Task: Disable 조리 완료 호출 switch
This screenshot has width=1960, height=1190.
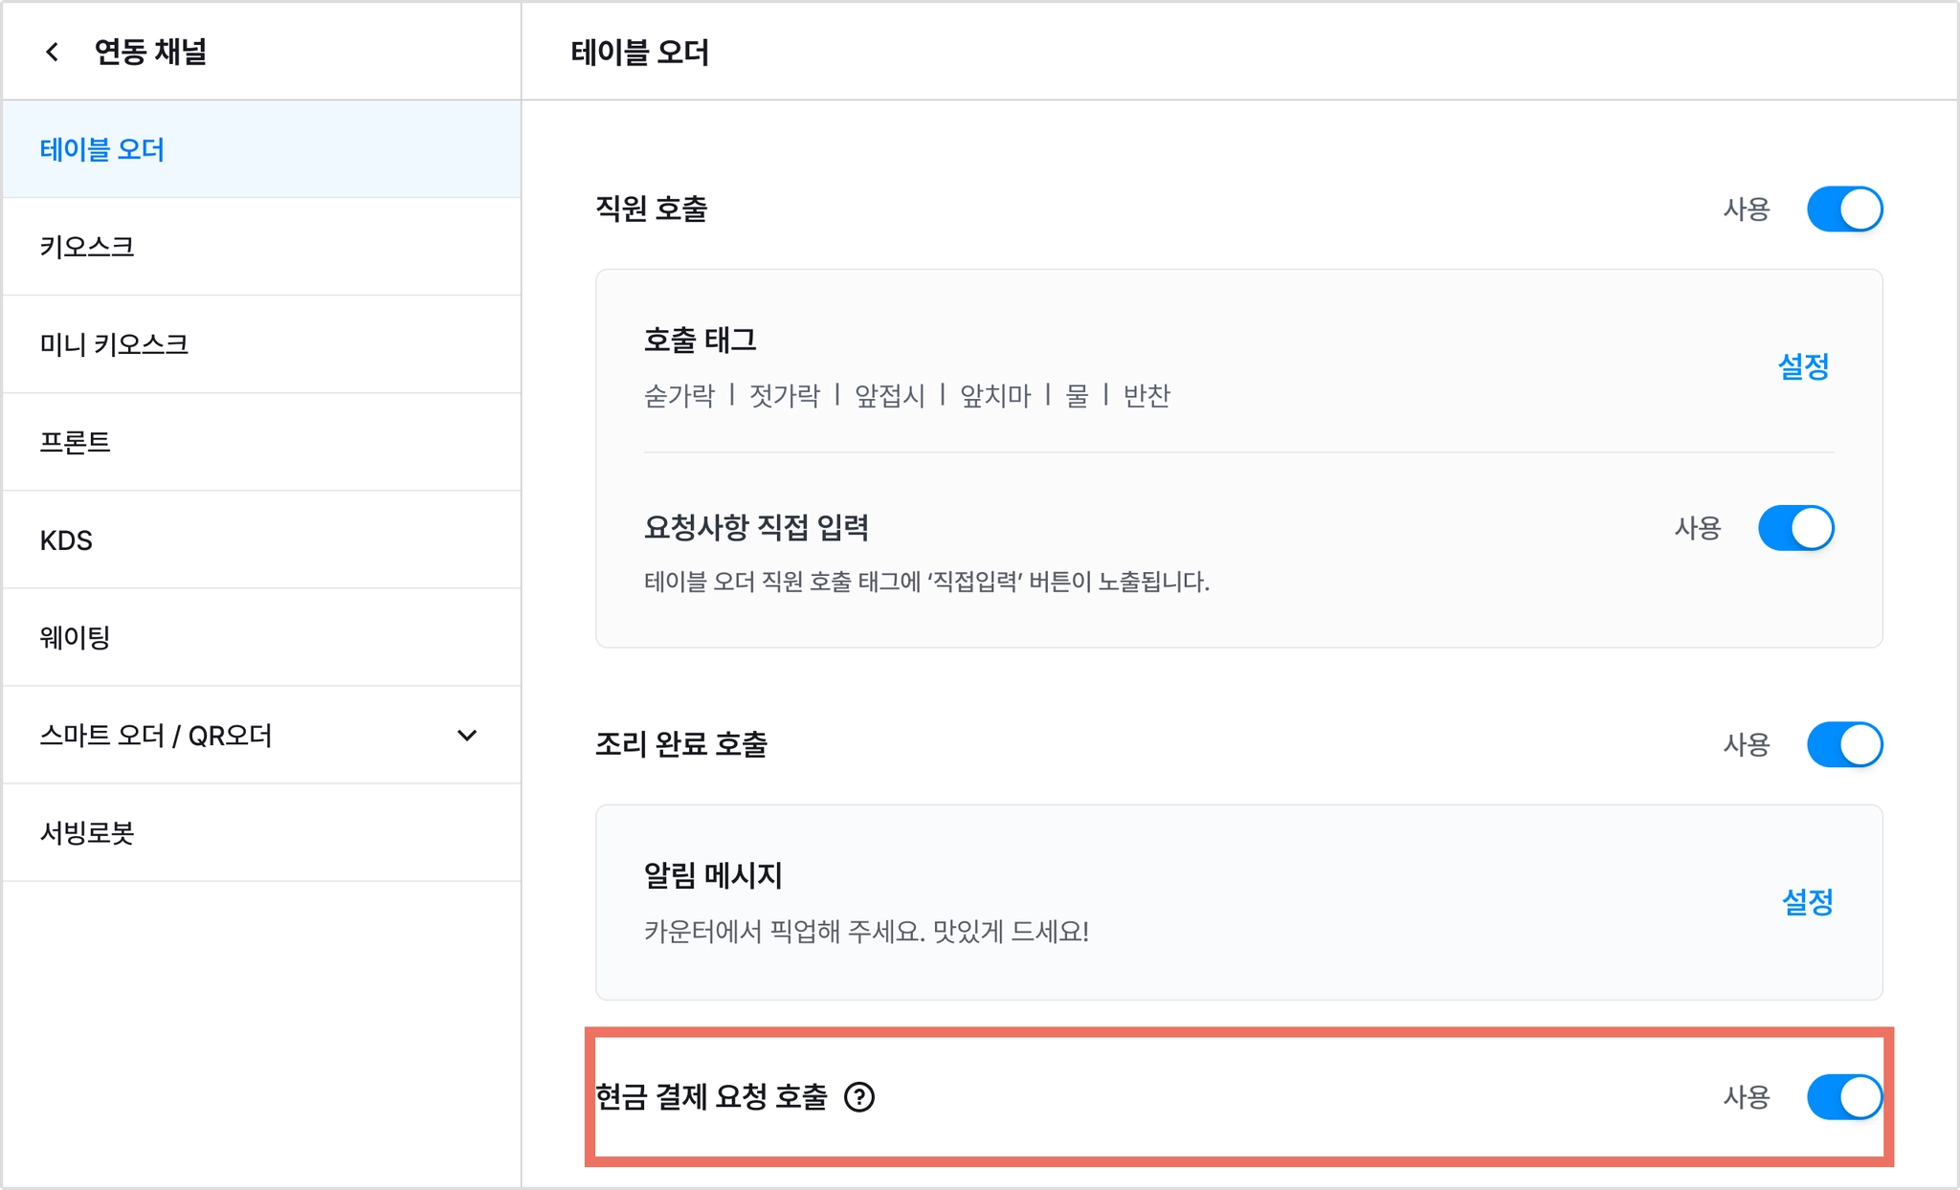Action: (x=1844, y=744)
